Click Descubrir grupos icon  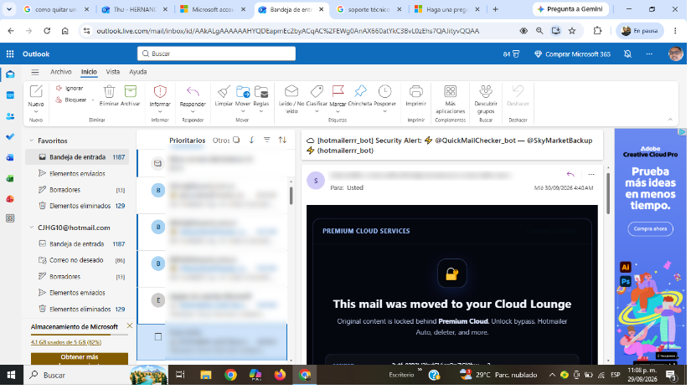486,91
